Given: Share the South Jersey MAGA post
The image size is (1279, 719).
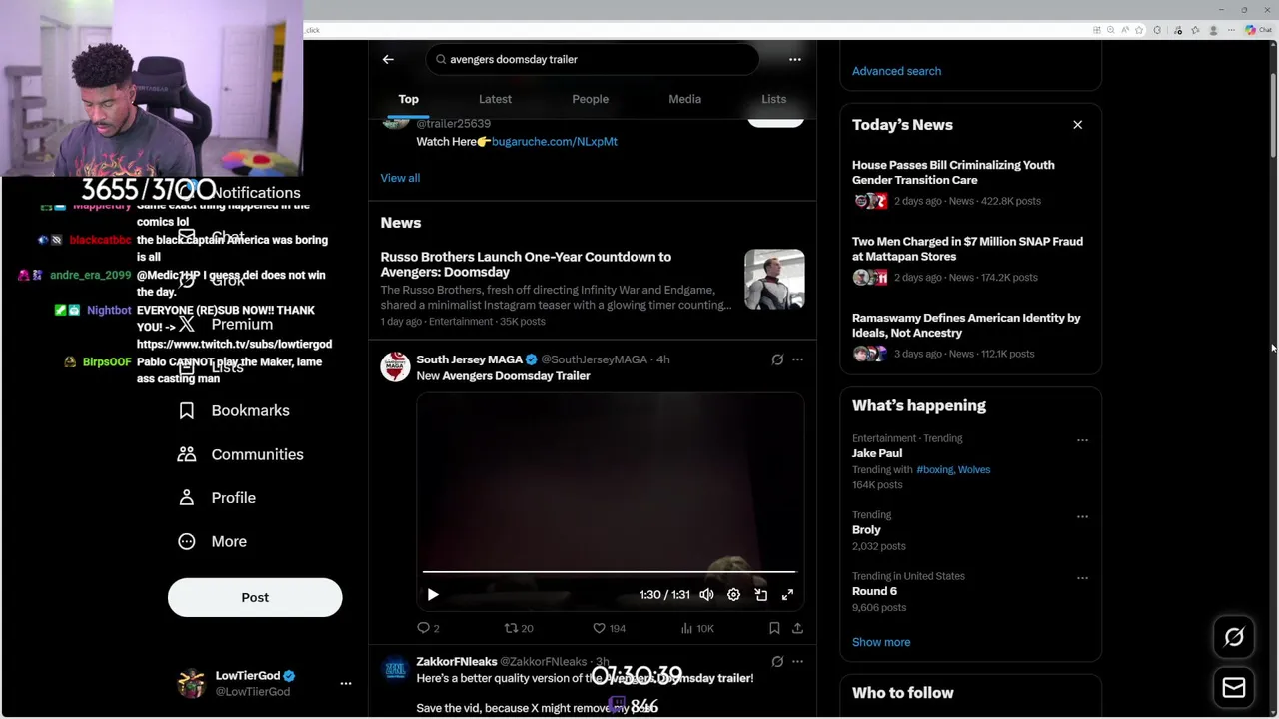Looking at the screenshot, I should [x=797, y=628].
